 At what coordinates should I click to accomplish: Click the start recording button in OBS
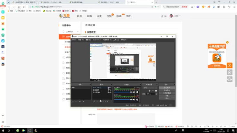click(167, 90)
